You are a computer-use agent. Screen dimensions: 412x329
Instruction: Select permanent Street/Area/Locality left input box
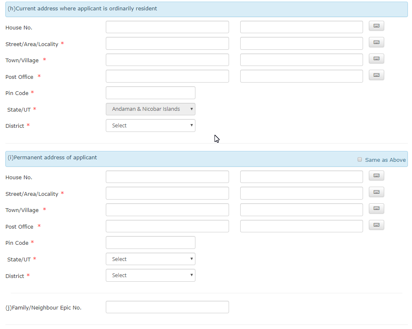coord(167,193)
